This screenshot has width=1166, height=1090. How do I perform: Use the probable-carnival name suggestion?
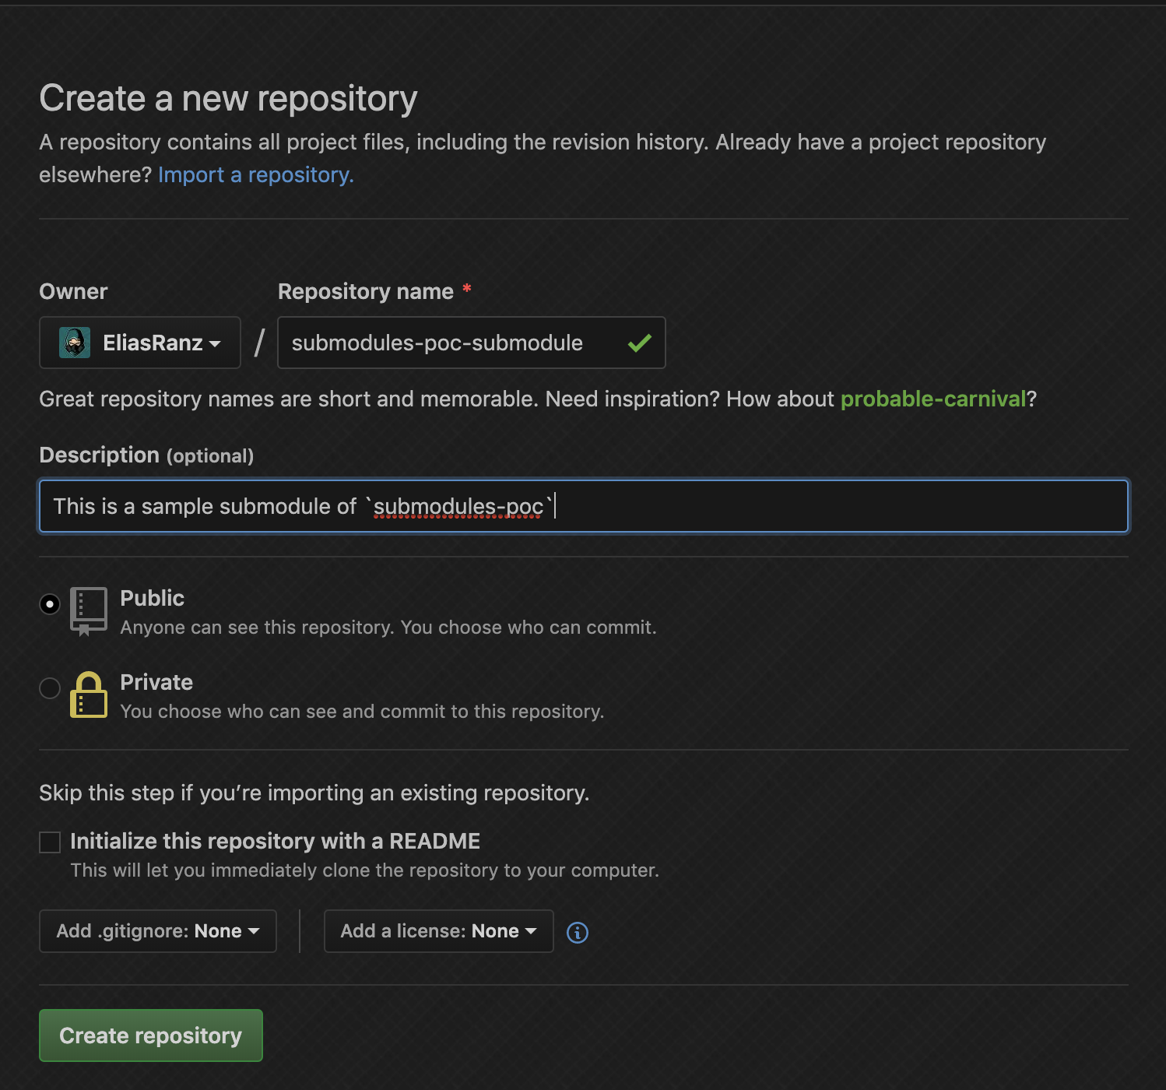[933, 399]
